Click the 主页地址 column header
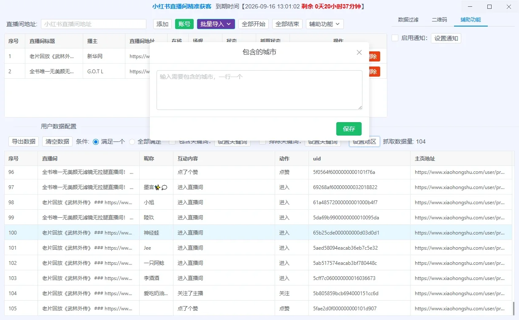This screenshot has height=320, width=519. [x=461, y=159]
